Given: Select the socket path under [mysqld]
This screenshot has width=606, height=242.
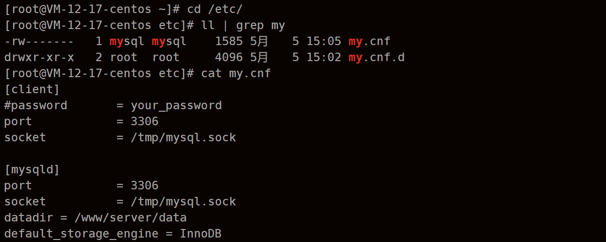Looking at the screenshot, I should click(183, 201).
